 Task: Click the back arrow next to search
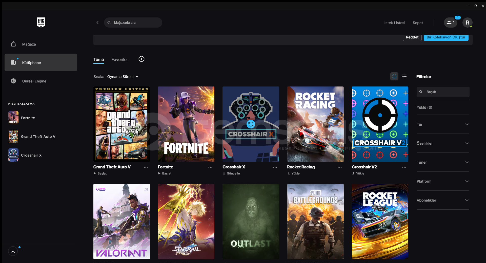(x=97, y=23)
